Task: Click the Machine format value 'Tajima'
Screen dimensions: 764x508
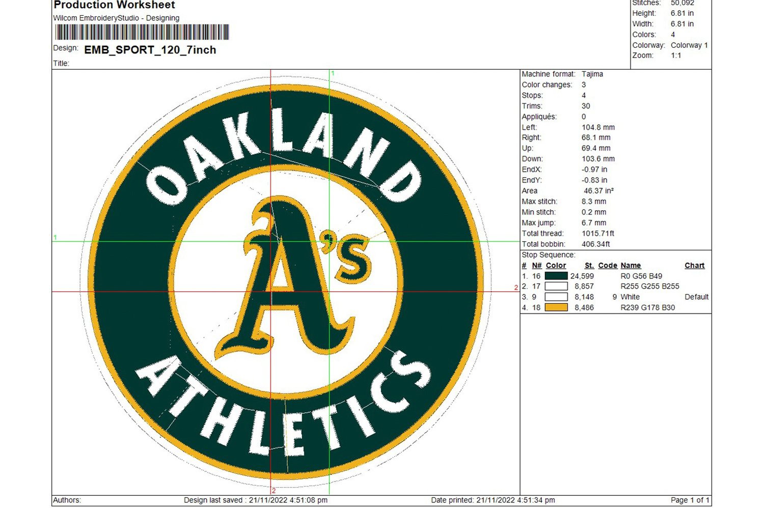Action: point(592,74)
